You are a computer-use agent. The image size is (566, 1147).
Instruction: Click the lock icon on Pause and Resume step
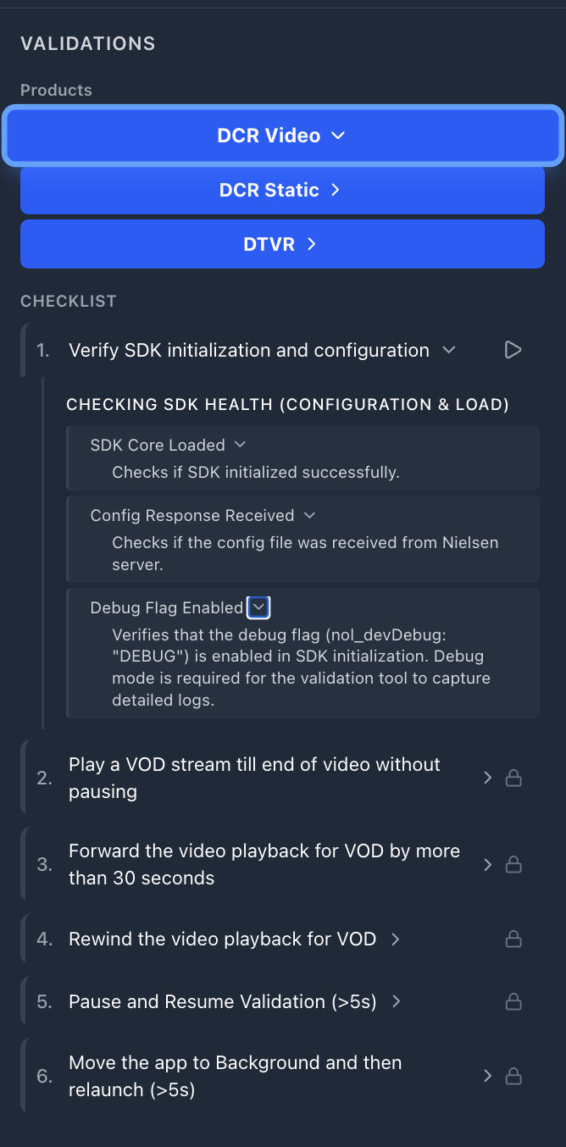click(513, 1001)
